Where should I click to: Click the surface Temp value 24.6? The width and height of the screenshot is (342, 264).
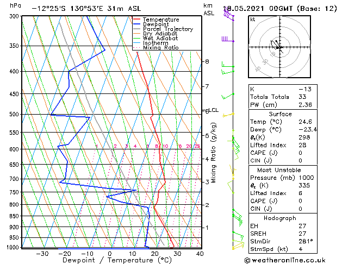(305, 122)
